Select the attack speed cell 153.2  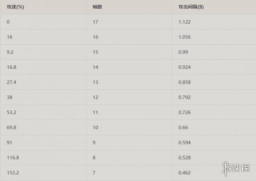click(13, 173)
